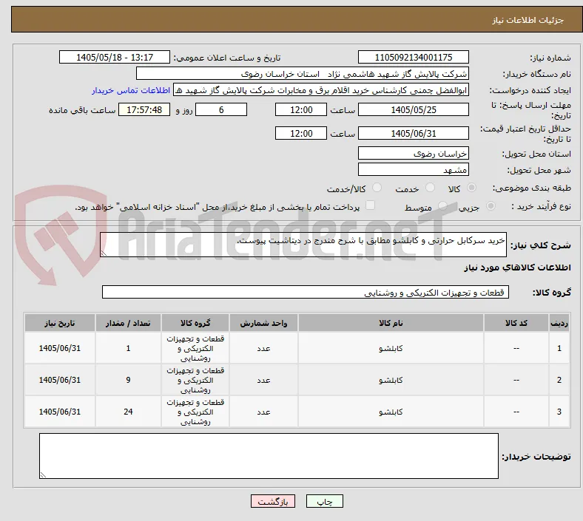Click کابلشو in row 2
Screen dimensions: 583x521
(391, 381)
